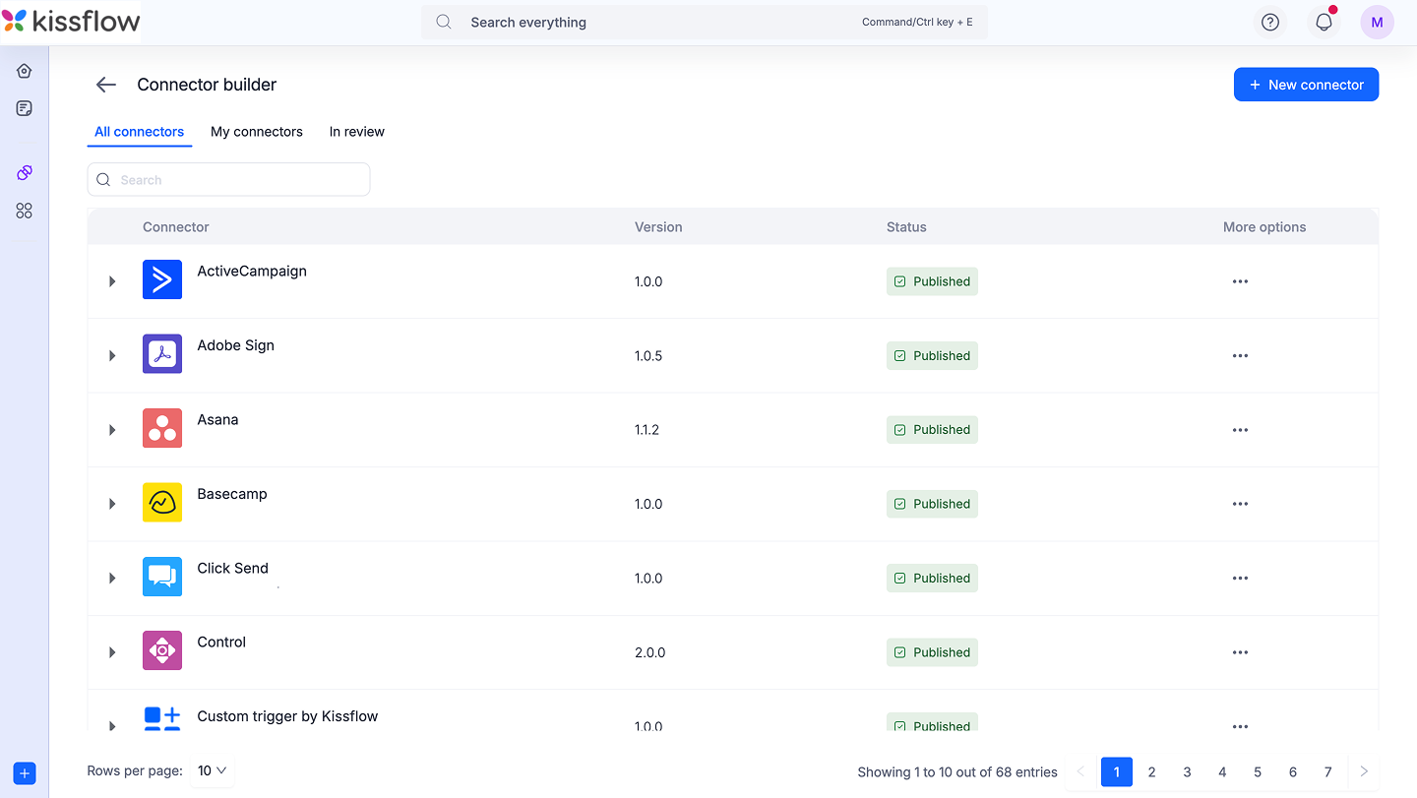Go to the next page arrow
The height and width of the screenshot is (798, 1417).
click(x=1364, y=772)
